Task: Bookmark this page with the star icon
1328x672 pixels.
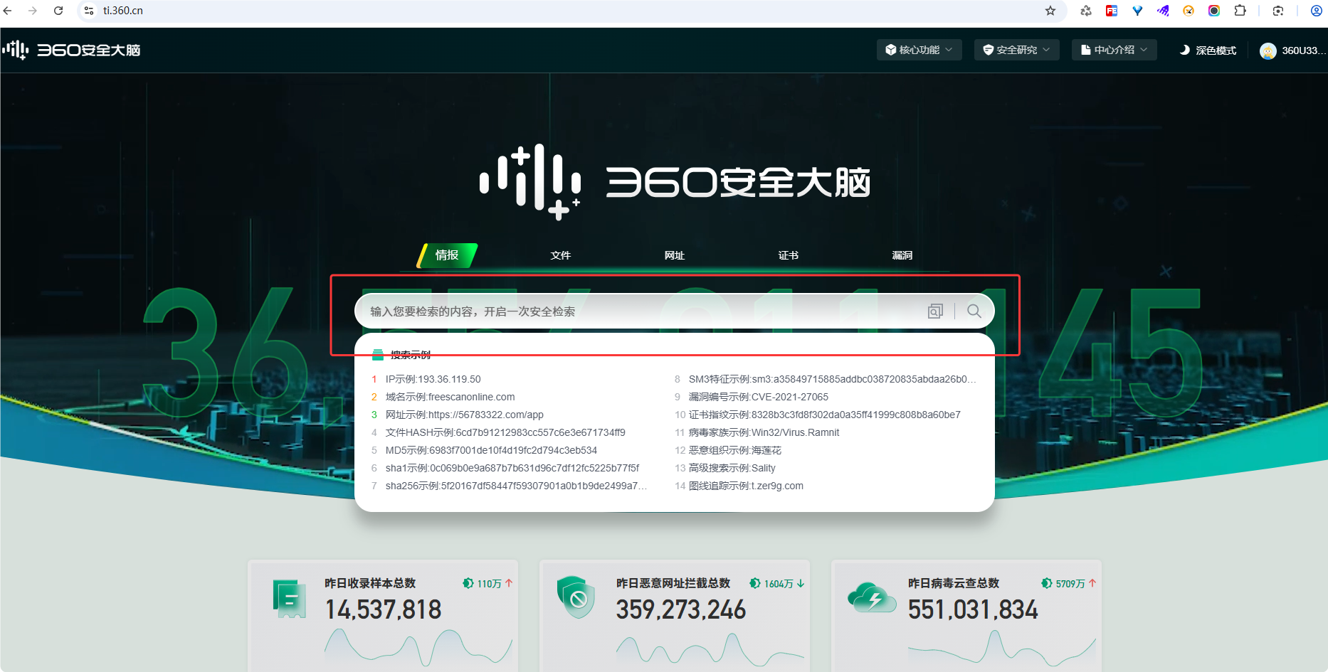Action: tap(1050, 11)
